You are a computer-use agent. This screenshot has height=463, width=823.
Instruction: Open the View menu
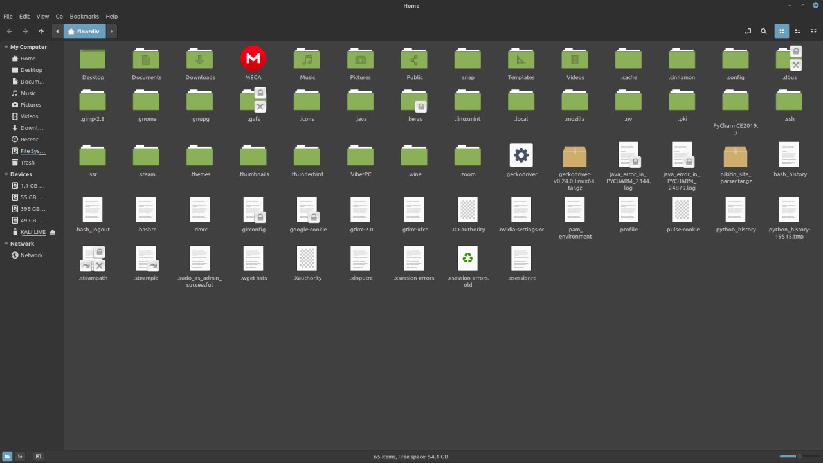click(x=42, y=16)
